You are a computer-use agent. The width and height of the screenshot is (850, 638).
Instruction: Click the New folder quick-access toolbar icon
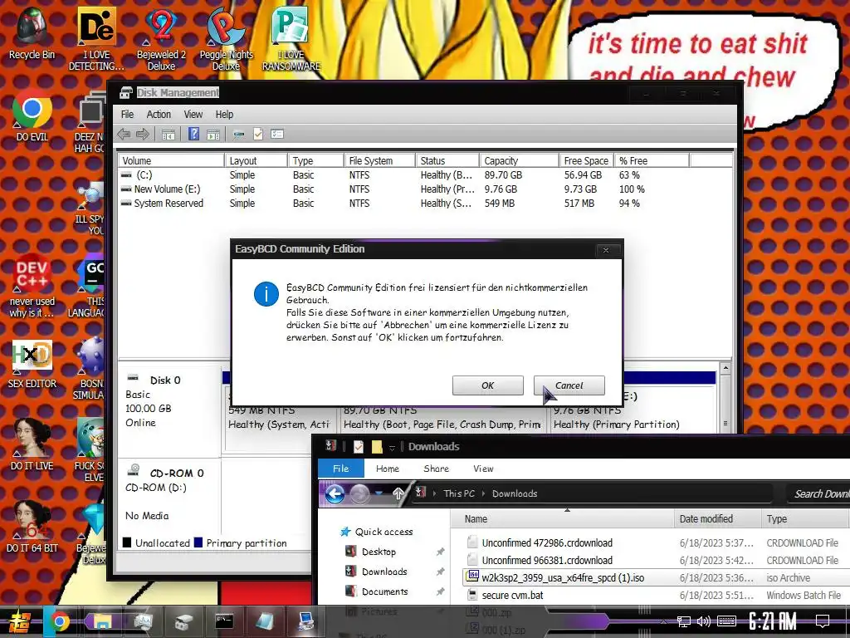tap(377, 446)
